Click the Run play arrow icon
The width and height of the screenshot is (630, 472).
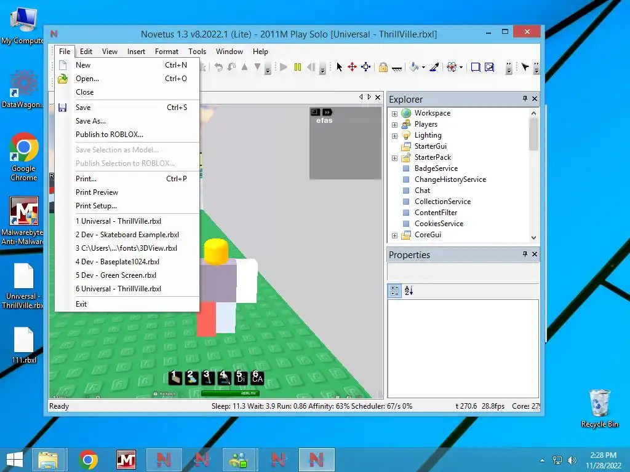click(x=284, y=67)
